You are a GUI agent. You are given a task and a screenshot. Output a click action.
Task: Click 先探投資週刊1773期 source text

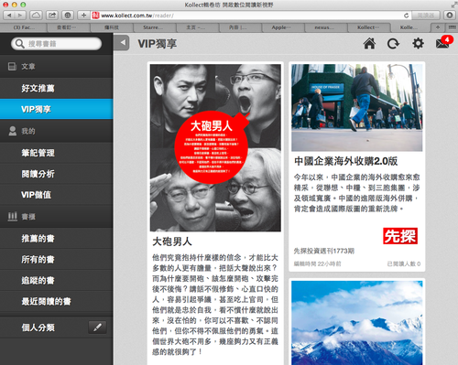pos(324,251)
